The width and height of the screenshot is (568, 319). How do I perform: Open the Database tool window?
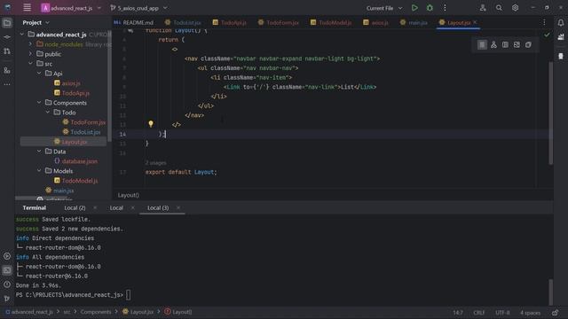pyautogui.click(x=560, y=56)
